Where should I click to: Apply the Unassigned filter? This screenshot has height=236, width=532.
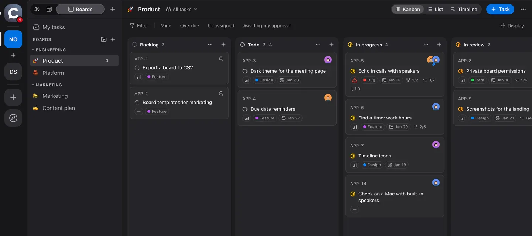tap(221, 25)
